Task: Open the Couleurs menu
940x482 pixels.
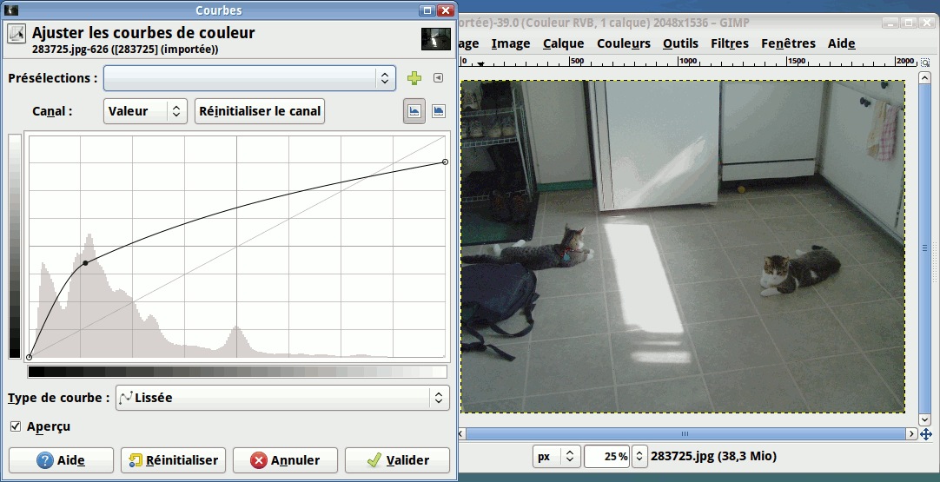Action: pos(623,43)
